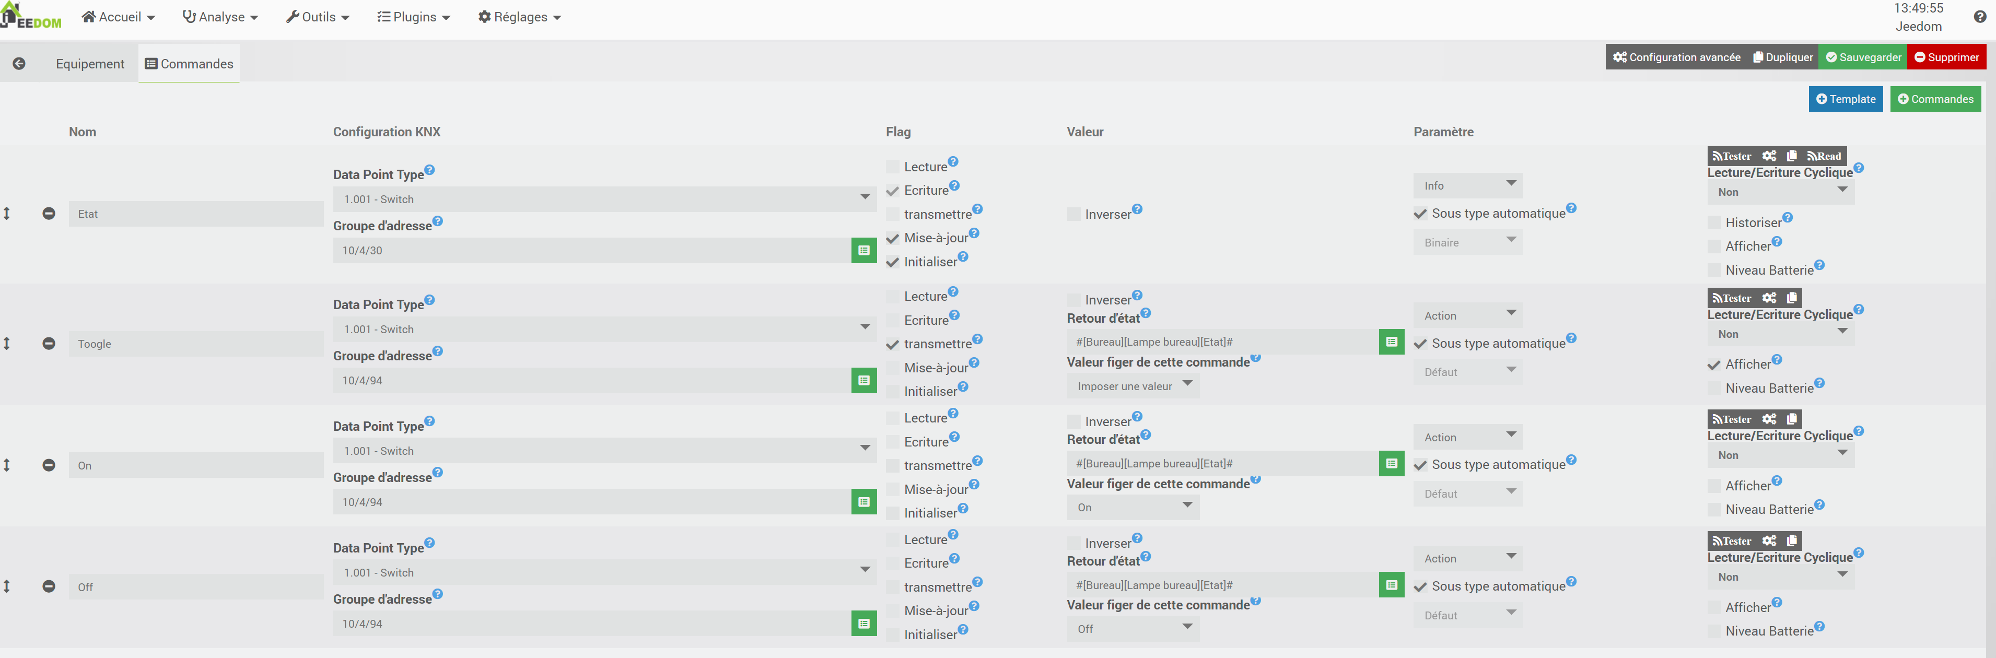Click the Toogle name input field
The image size is (1996, 658).
pos(196,343)
